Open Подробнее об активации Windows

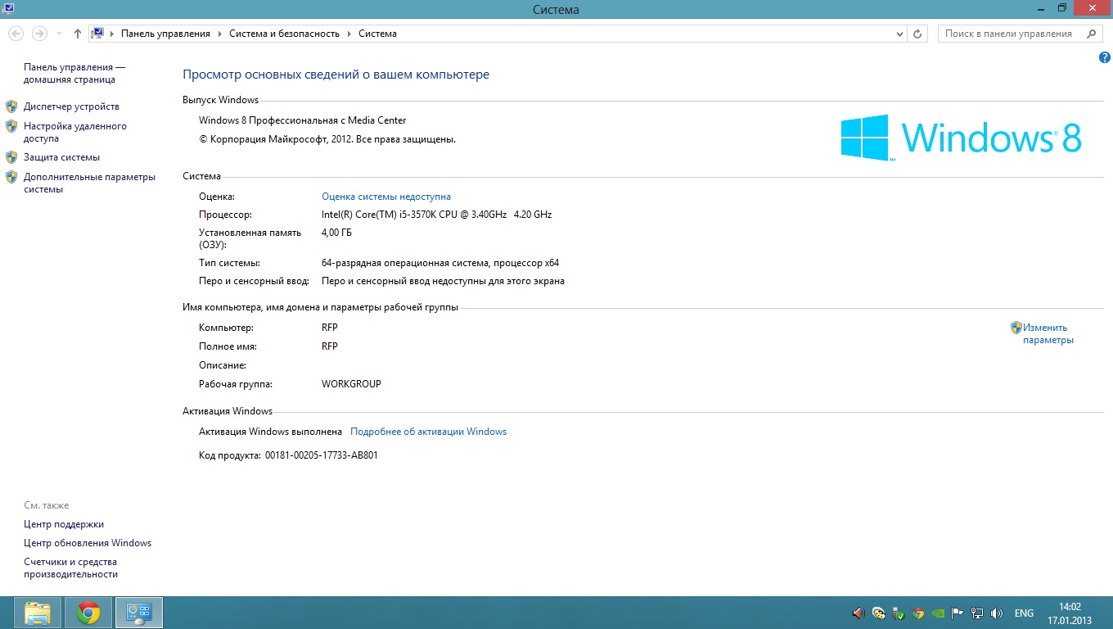click(428, 432)
